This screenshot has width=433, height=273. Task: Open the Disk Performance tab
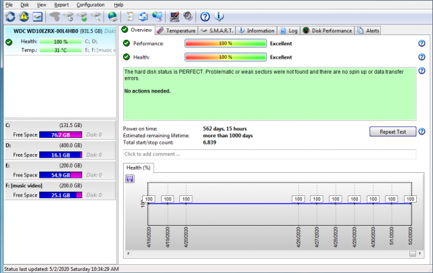[327, 30]
